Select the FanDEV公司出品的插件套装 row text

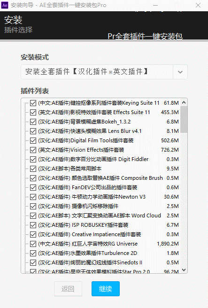pyautogui.click(x=88, y=187)
